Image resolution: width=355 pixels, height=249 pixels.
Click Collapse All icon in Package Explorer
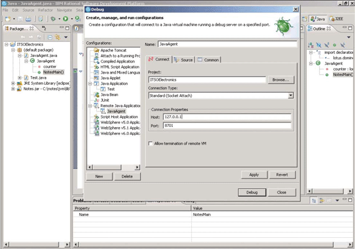[50, 37]
